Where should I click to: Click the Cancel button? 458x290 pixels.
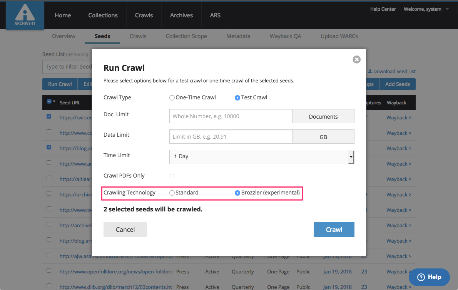click(125, 230)
